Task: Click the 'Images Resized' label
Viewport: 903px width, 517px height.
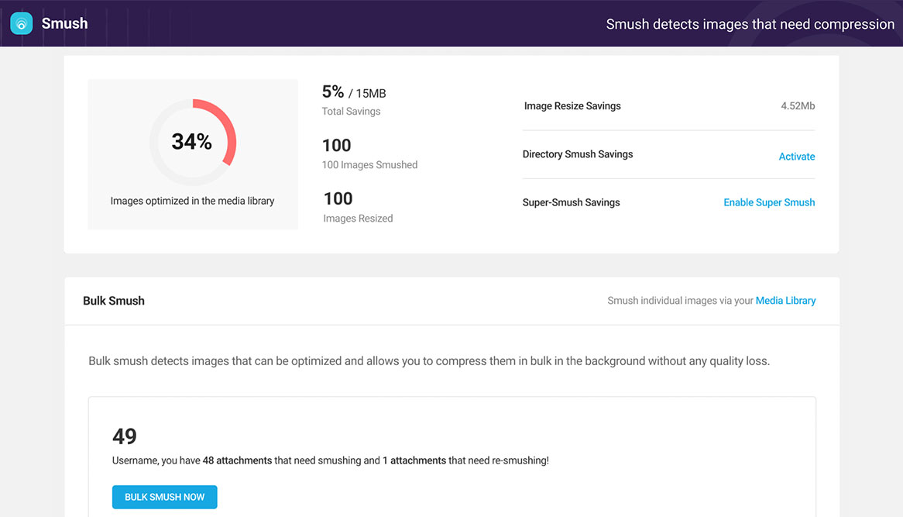Action: 358,219
